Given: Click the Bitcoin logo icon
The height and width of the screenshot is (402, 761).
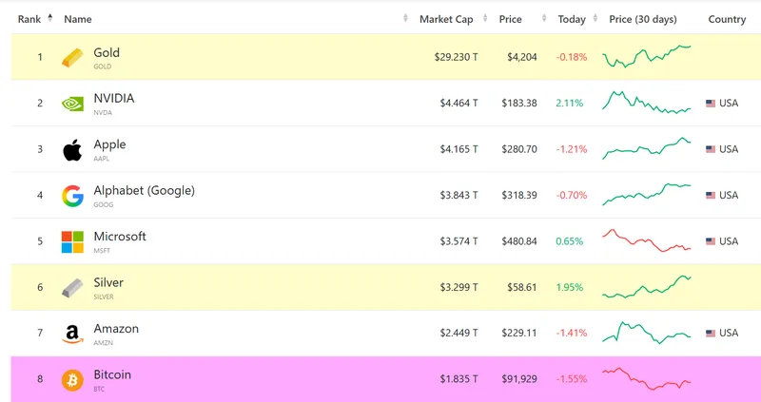Looking at the screenshot, I should tap(72, 379).
